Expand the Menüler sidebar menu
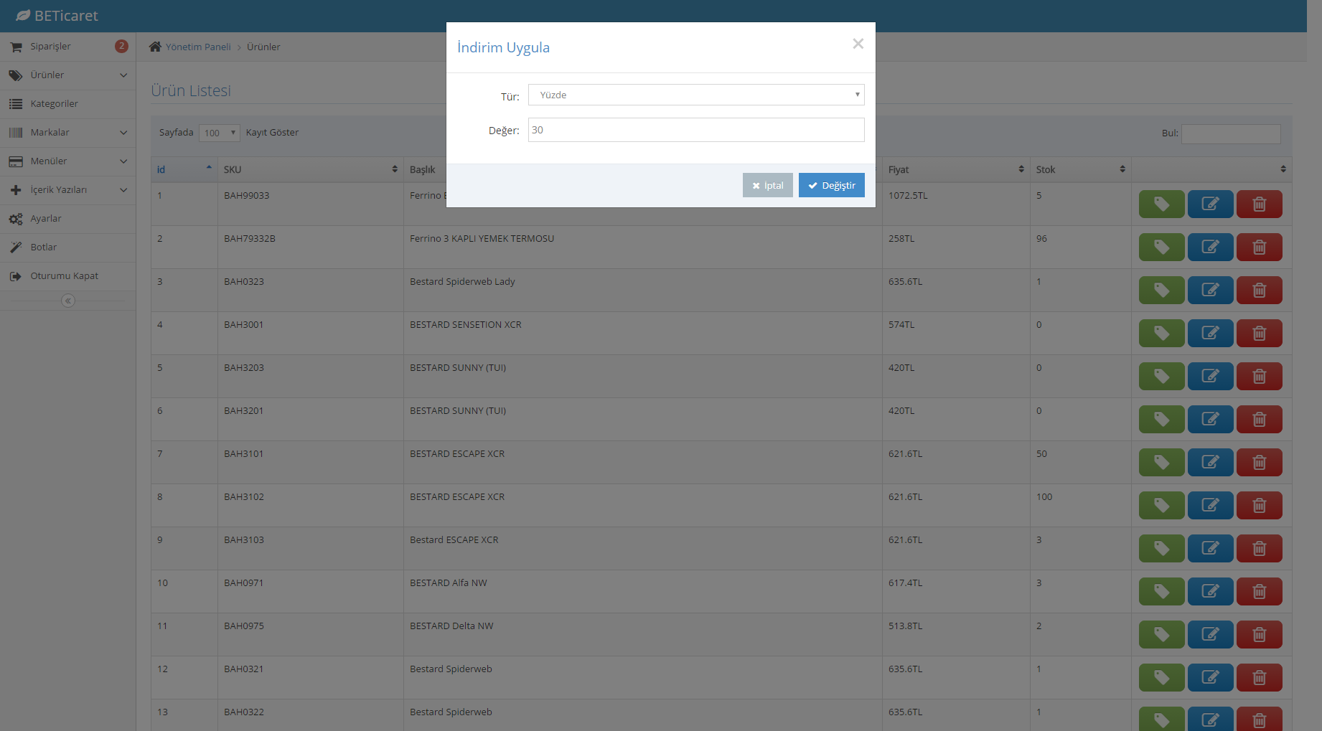The height and width of the screenshot is (731, 1322). coord(67,161)
